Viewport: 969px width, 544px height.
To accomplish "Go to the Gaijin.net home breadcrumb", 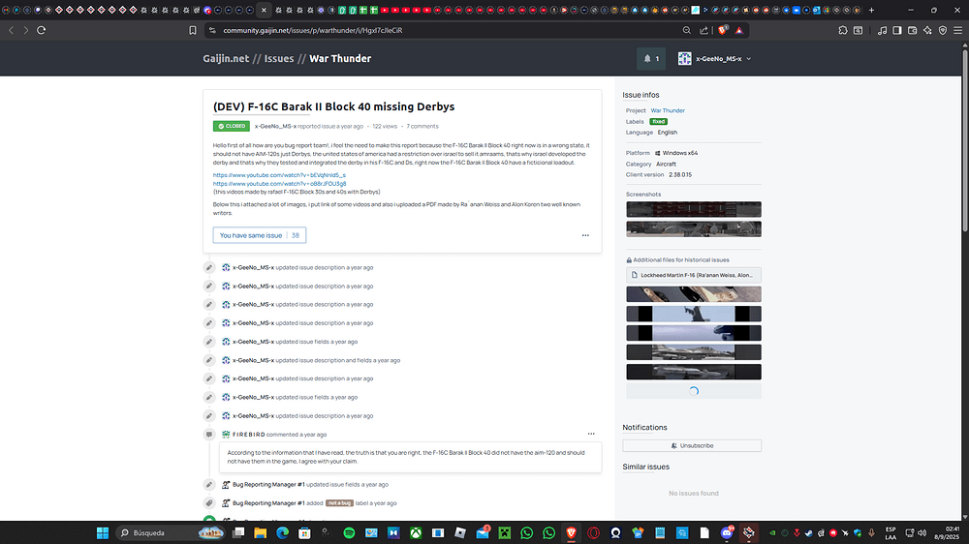I will point(226,59).
